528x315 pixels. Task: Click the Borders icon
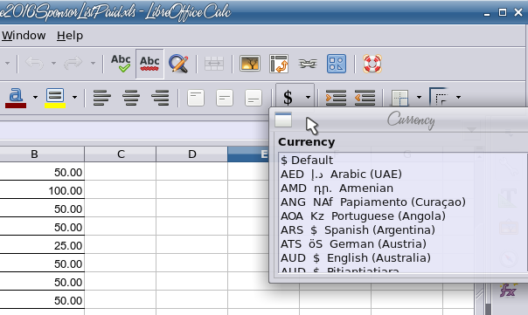click(400, 98)
